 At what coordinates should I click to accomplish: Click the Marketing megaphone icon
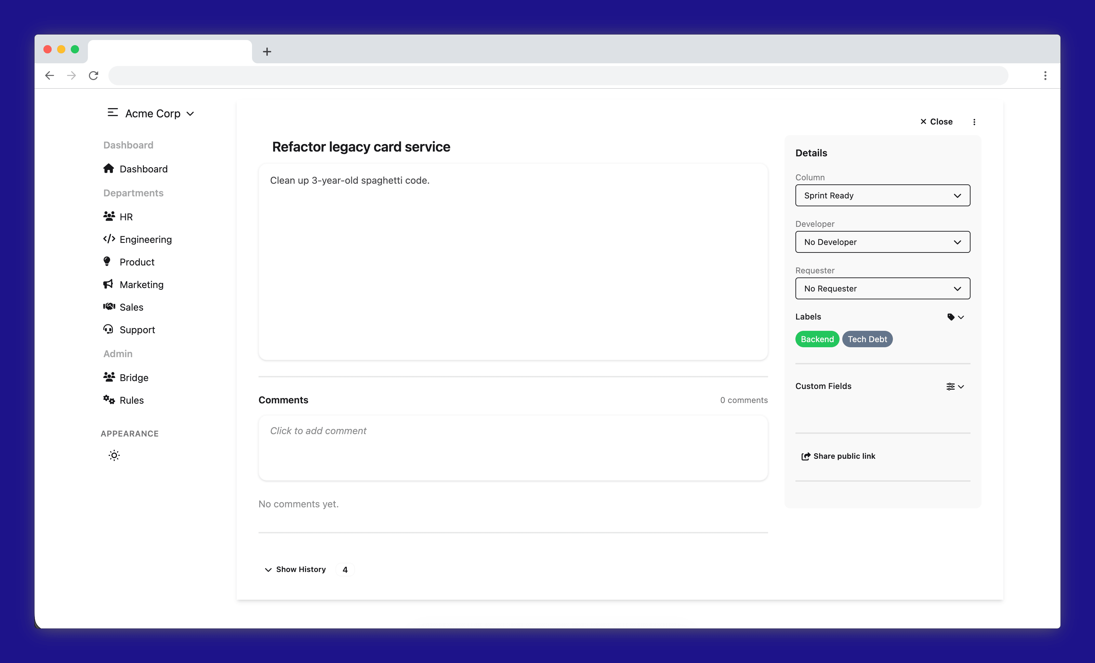coord(108,284)
